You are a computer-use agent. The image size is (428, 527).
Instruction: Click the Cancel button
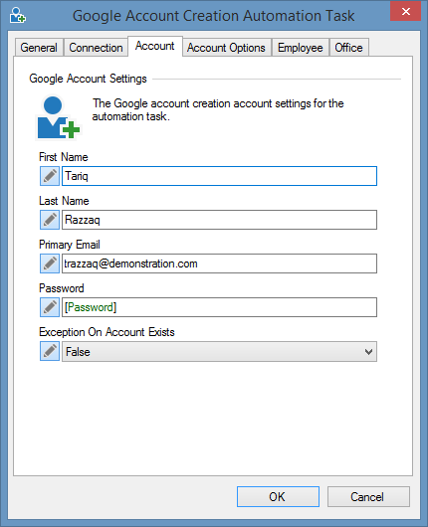pyautogui.click(x=368, y=497)
